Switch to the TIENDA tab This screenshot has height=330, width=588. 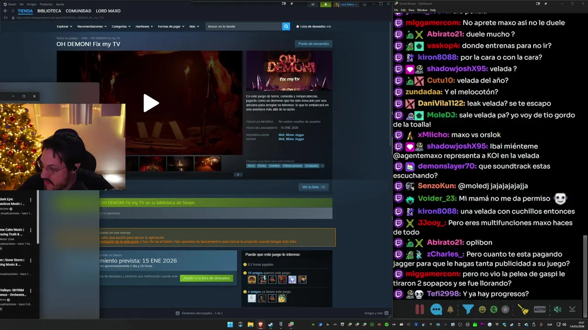25,11
